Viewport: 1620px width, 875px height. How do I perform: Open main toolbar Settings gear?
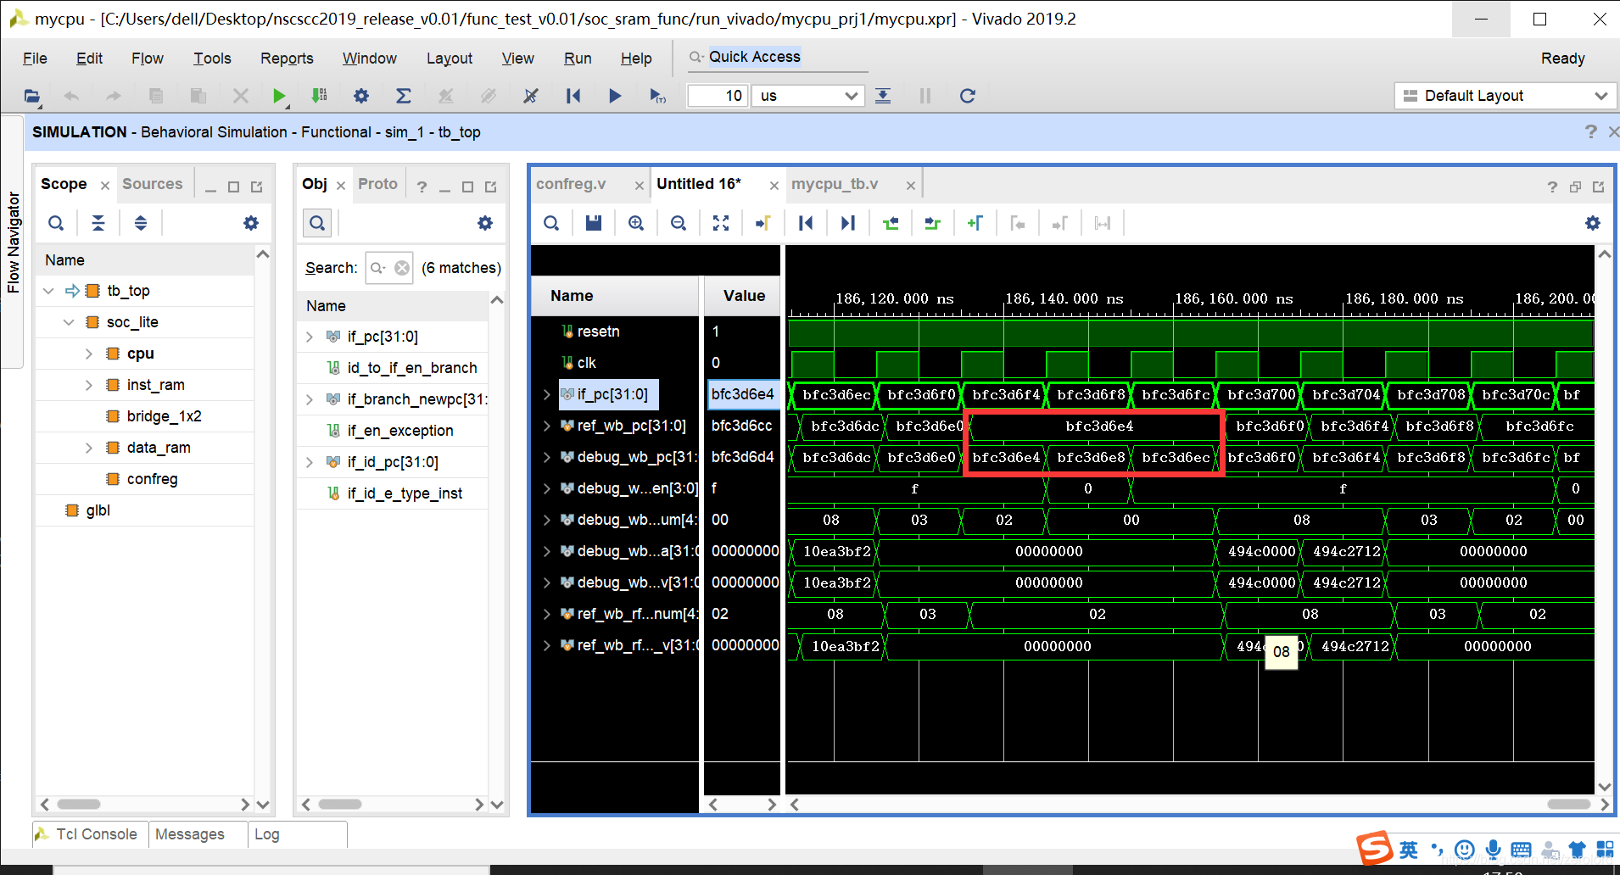(361, 96)
